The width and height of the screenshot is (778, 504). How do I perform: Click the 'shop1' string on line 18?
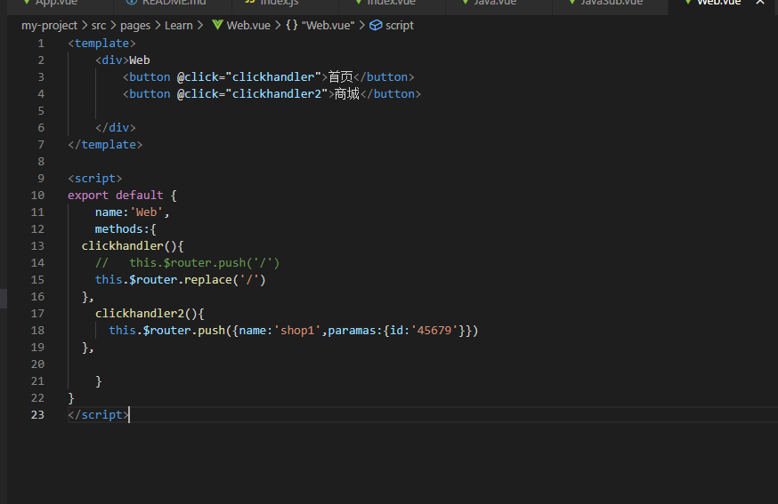coord(297,331)
